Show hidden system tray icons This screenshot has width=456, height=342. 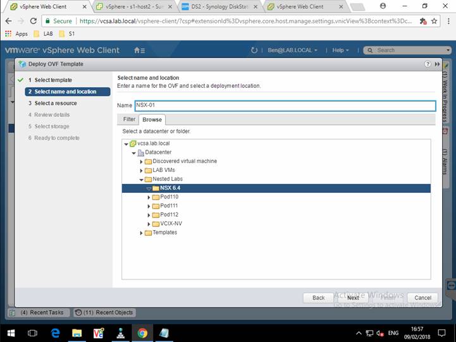pyautogui.click(x=359, y=333)
